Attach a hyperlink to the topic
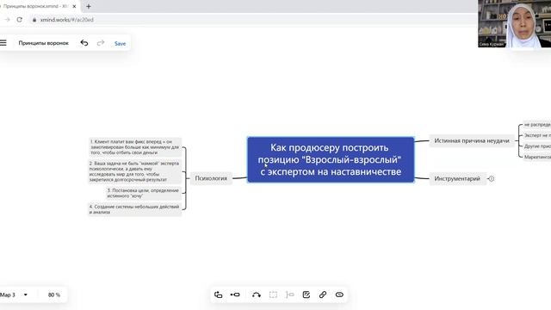Image resolution: width=551 pixels, height=310 pixels. pos(323,294)
